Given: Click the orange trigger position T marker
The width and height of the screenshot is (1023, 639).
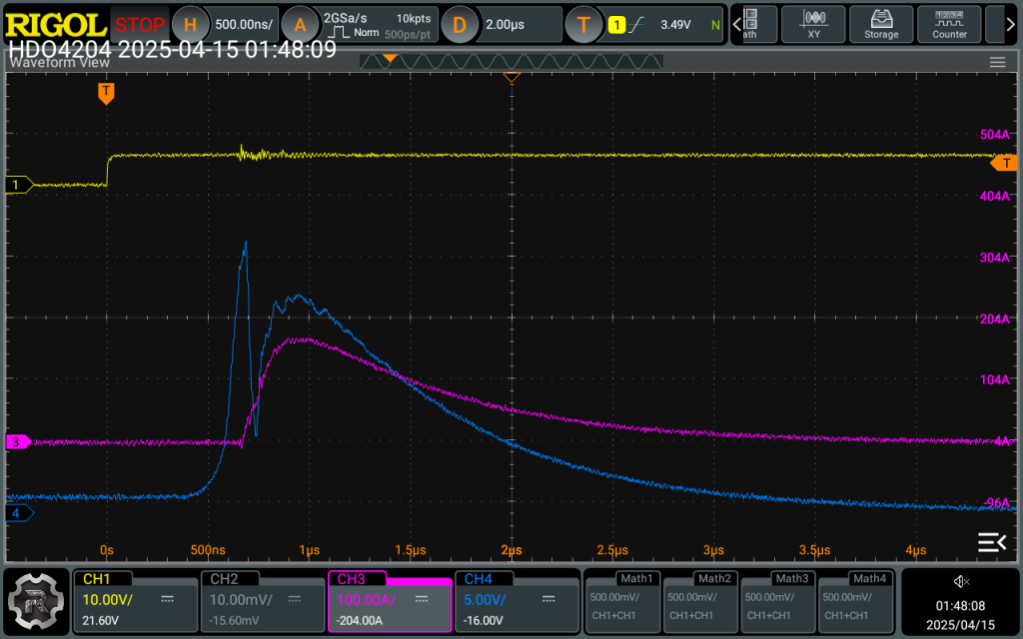Looking at the screenshot, I should point(106,93).
